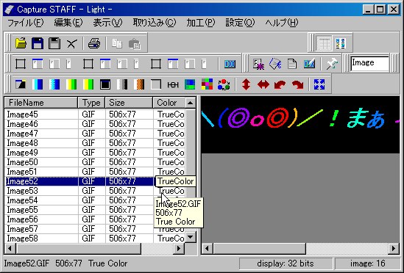Open the ファイル(F) menu
Image resolution: width=404 pixels, height=273 pixels.
(25, 23)
